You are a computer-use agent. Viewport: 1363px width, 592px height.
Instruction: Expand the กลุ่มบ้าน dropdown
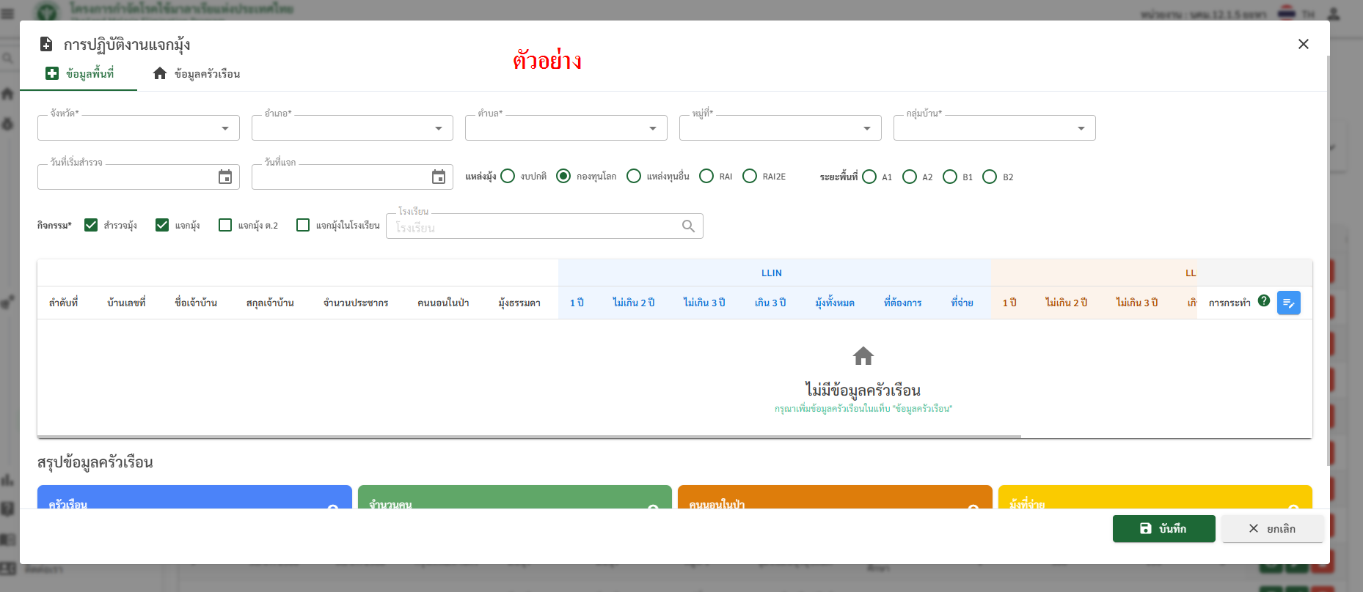point(1081,128)
